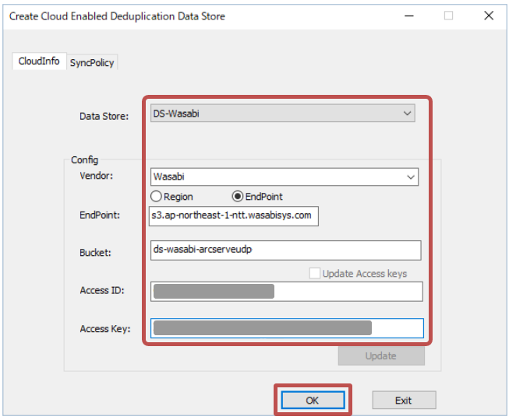Screen dimensions: 509x420
Task: Click the maximize window icon
Action: [x=448, y=16]
